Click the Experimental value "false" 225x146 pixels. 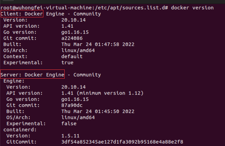tap(69, 124)
